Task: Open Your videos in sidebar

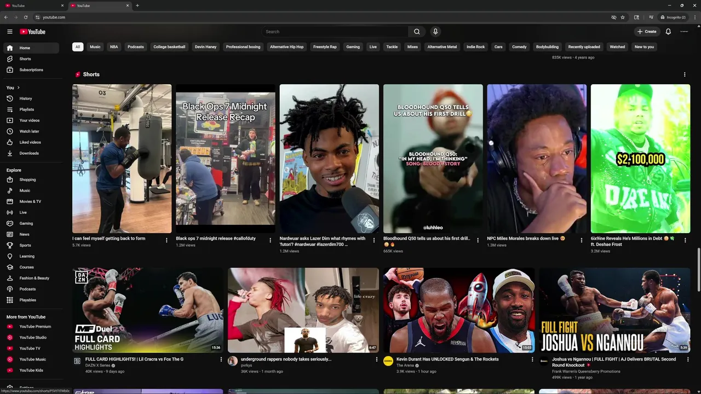Action: click(31, 120)
